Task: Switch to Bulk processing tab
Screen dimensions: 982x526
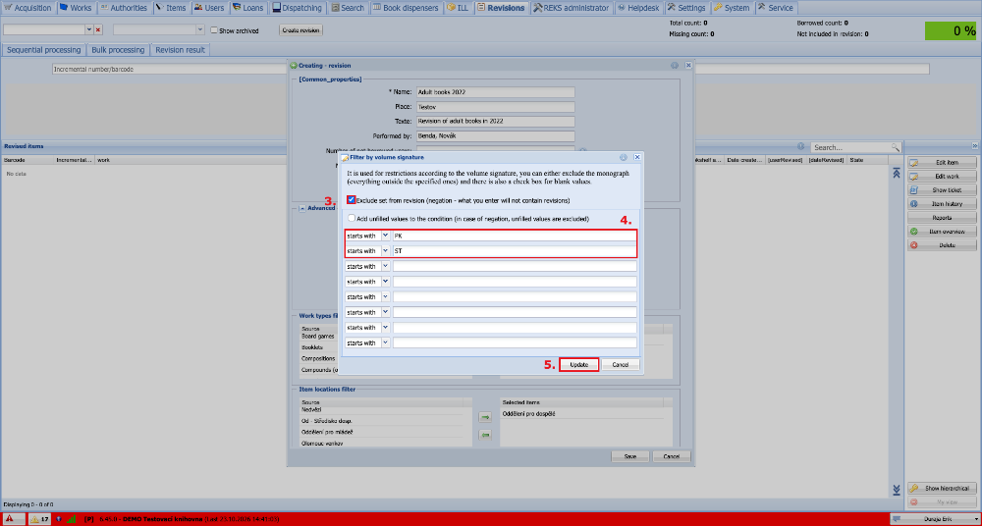Action: tap(118, 50)
